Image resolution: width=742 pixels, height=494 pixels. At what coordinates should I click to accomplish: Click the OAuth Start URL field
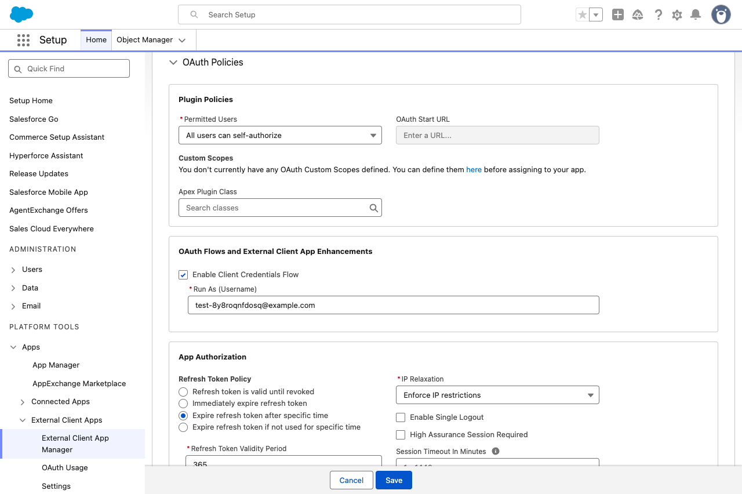click(497, 135)
